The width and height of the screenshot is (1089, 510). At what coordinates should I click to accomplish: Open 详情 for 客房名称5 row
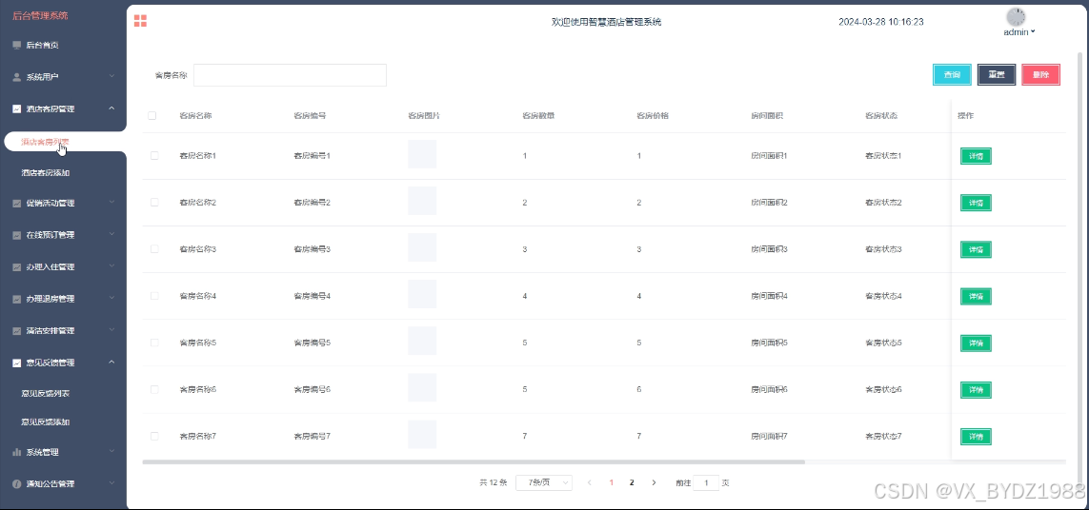[976, 343]
